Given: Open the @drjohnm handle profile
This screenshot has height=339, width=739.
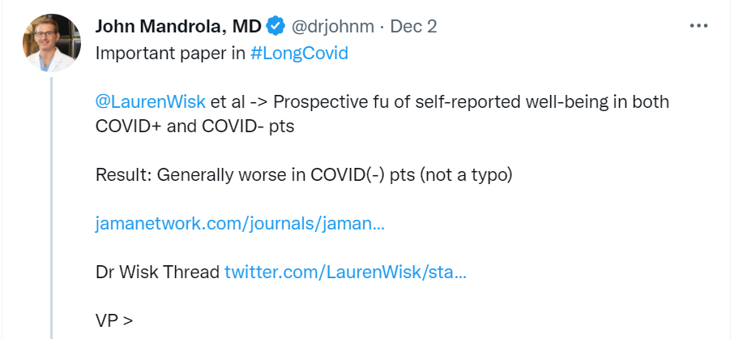Looking at the screenshot, I should pos(332,27).
